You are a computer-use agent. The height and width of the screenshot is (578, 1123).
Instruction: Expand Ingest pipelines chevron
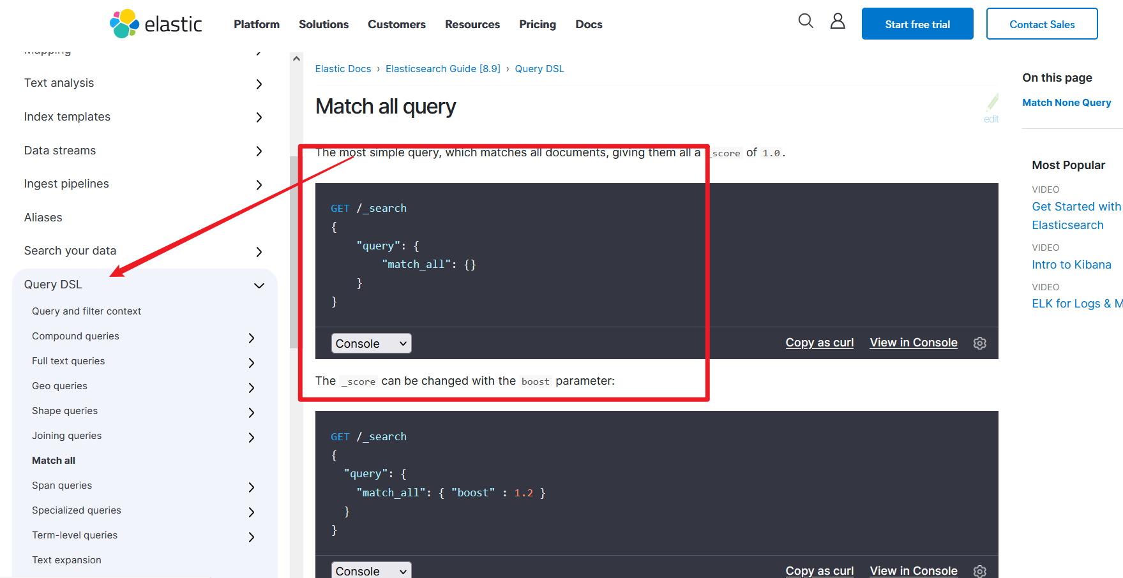coord(259,185)
